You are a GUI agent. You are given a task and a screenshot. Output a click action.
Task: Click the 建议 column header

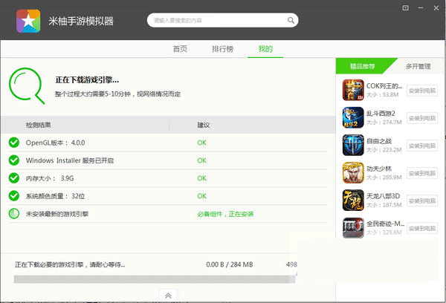(204, 125)
